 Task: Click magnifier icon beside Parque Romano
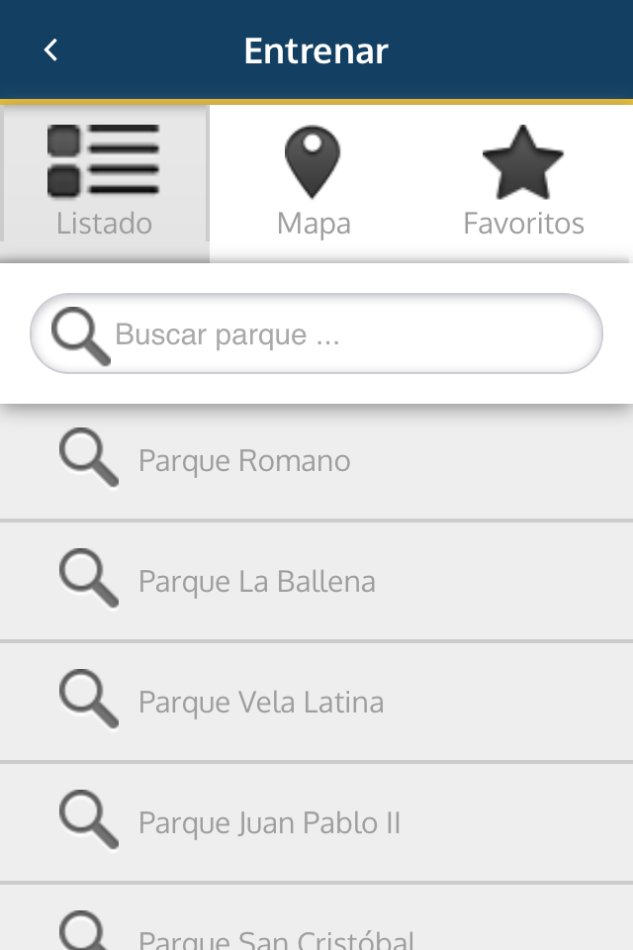[89, 457]
